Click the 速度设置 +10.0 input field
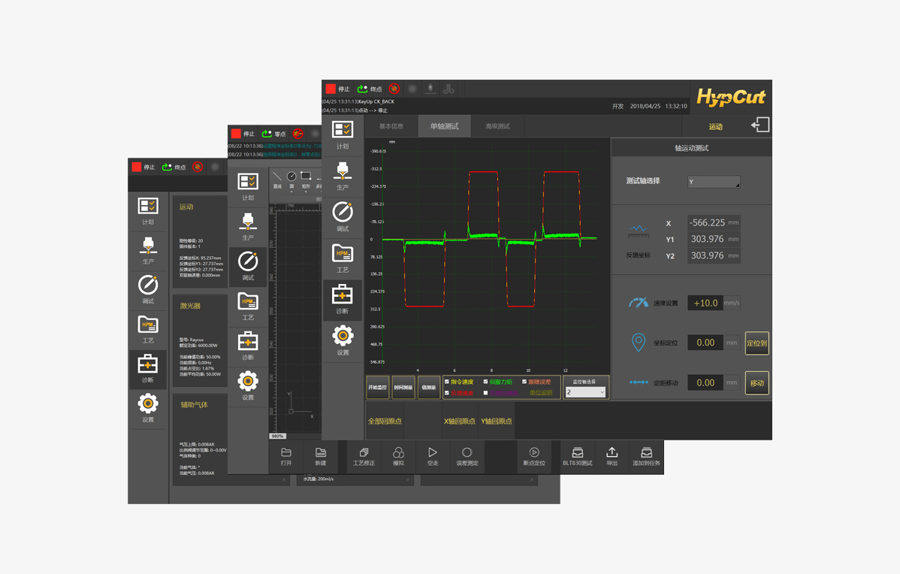The image size is (900, 574). (x=705, y=303)
